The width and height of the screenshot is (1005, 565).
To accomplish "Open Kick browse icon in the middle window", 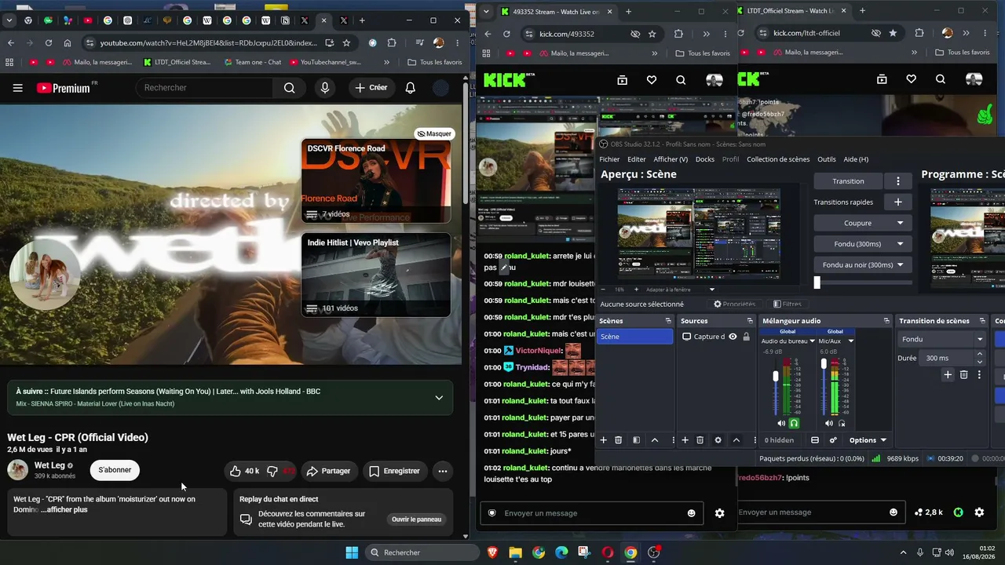I will click(x=623, y=80).
